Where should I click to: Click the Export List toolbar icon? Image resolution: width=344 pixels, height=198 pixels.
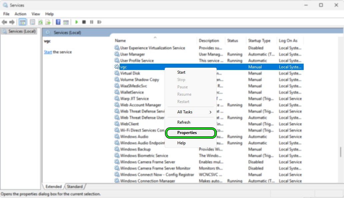click(48, 22)
